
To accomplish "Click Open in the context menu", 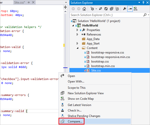I will (x=71, y=76).
